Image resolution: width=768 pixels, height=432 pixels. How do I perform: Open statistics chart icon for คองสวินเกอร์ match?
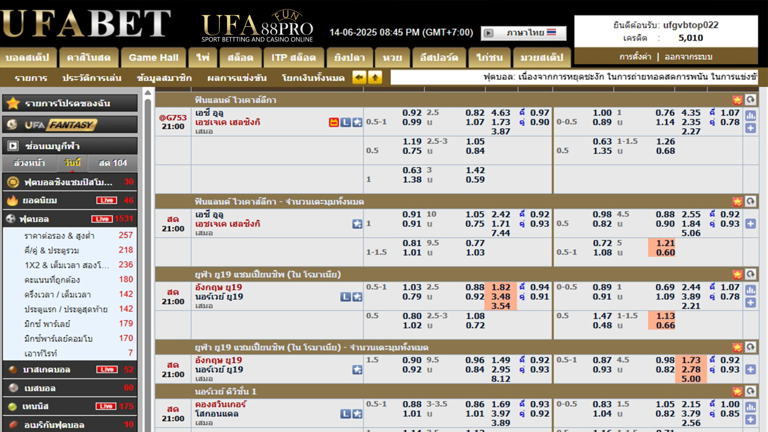point(751,407)
